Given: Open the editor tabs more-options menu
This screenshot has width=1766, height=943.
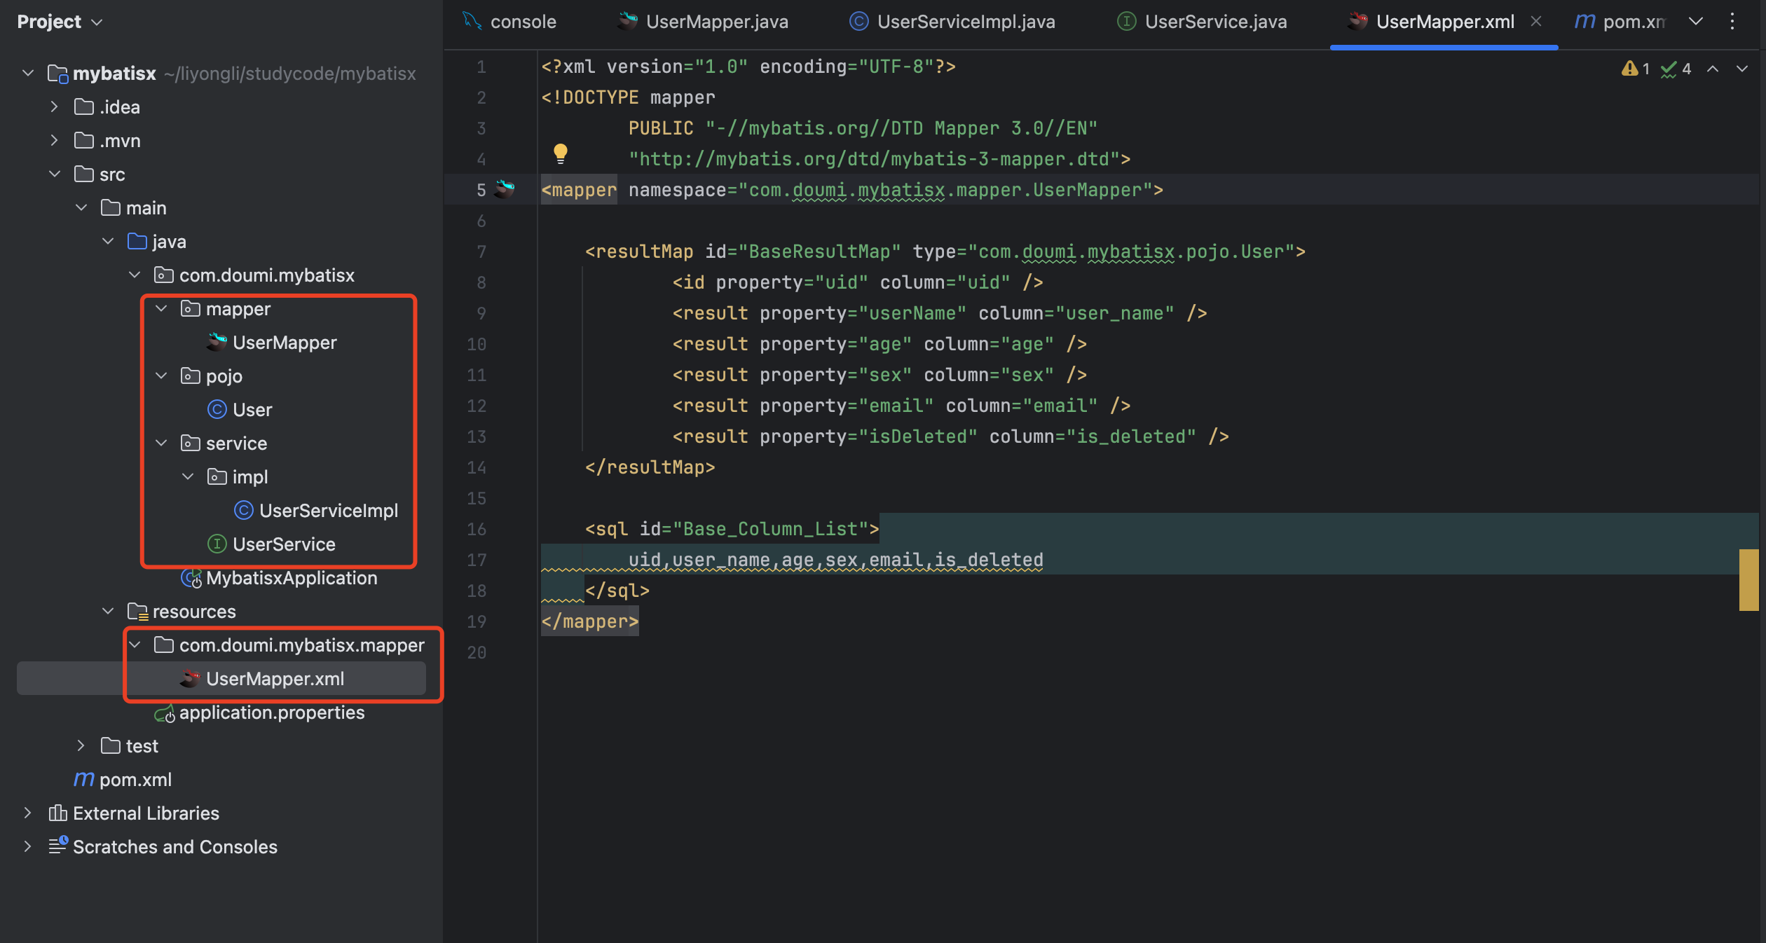Looking at the screenshot, I should point(1732,22).
